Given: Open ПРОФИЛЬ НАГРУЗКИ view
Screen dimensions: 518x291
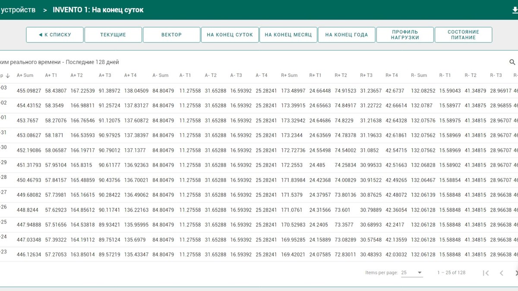Looking at the screenshot, I should pos(405,35).
